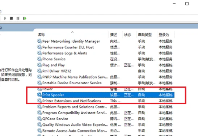Click gear icon of Program Compatibility Assistant
This screenshot has width=198, height=136.
(39, 112)
